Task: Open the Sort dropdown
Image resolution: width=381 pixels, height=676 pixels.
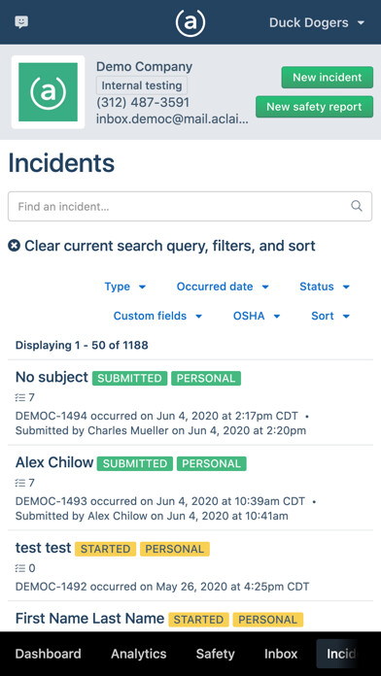Action: click(x=330, y=316)
